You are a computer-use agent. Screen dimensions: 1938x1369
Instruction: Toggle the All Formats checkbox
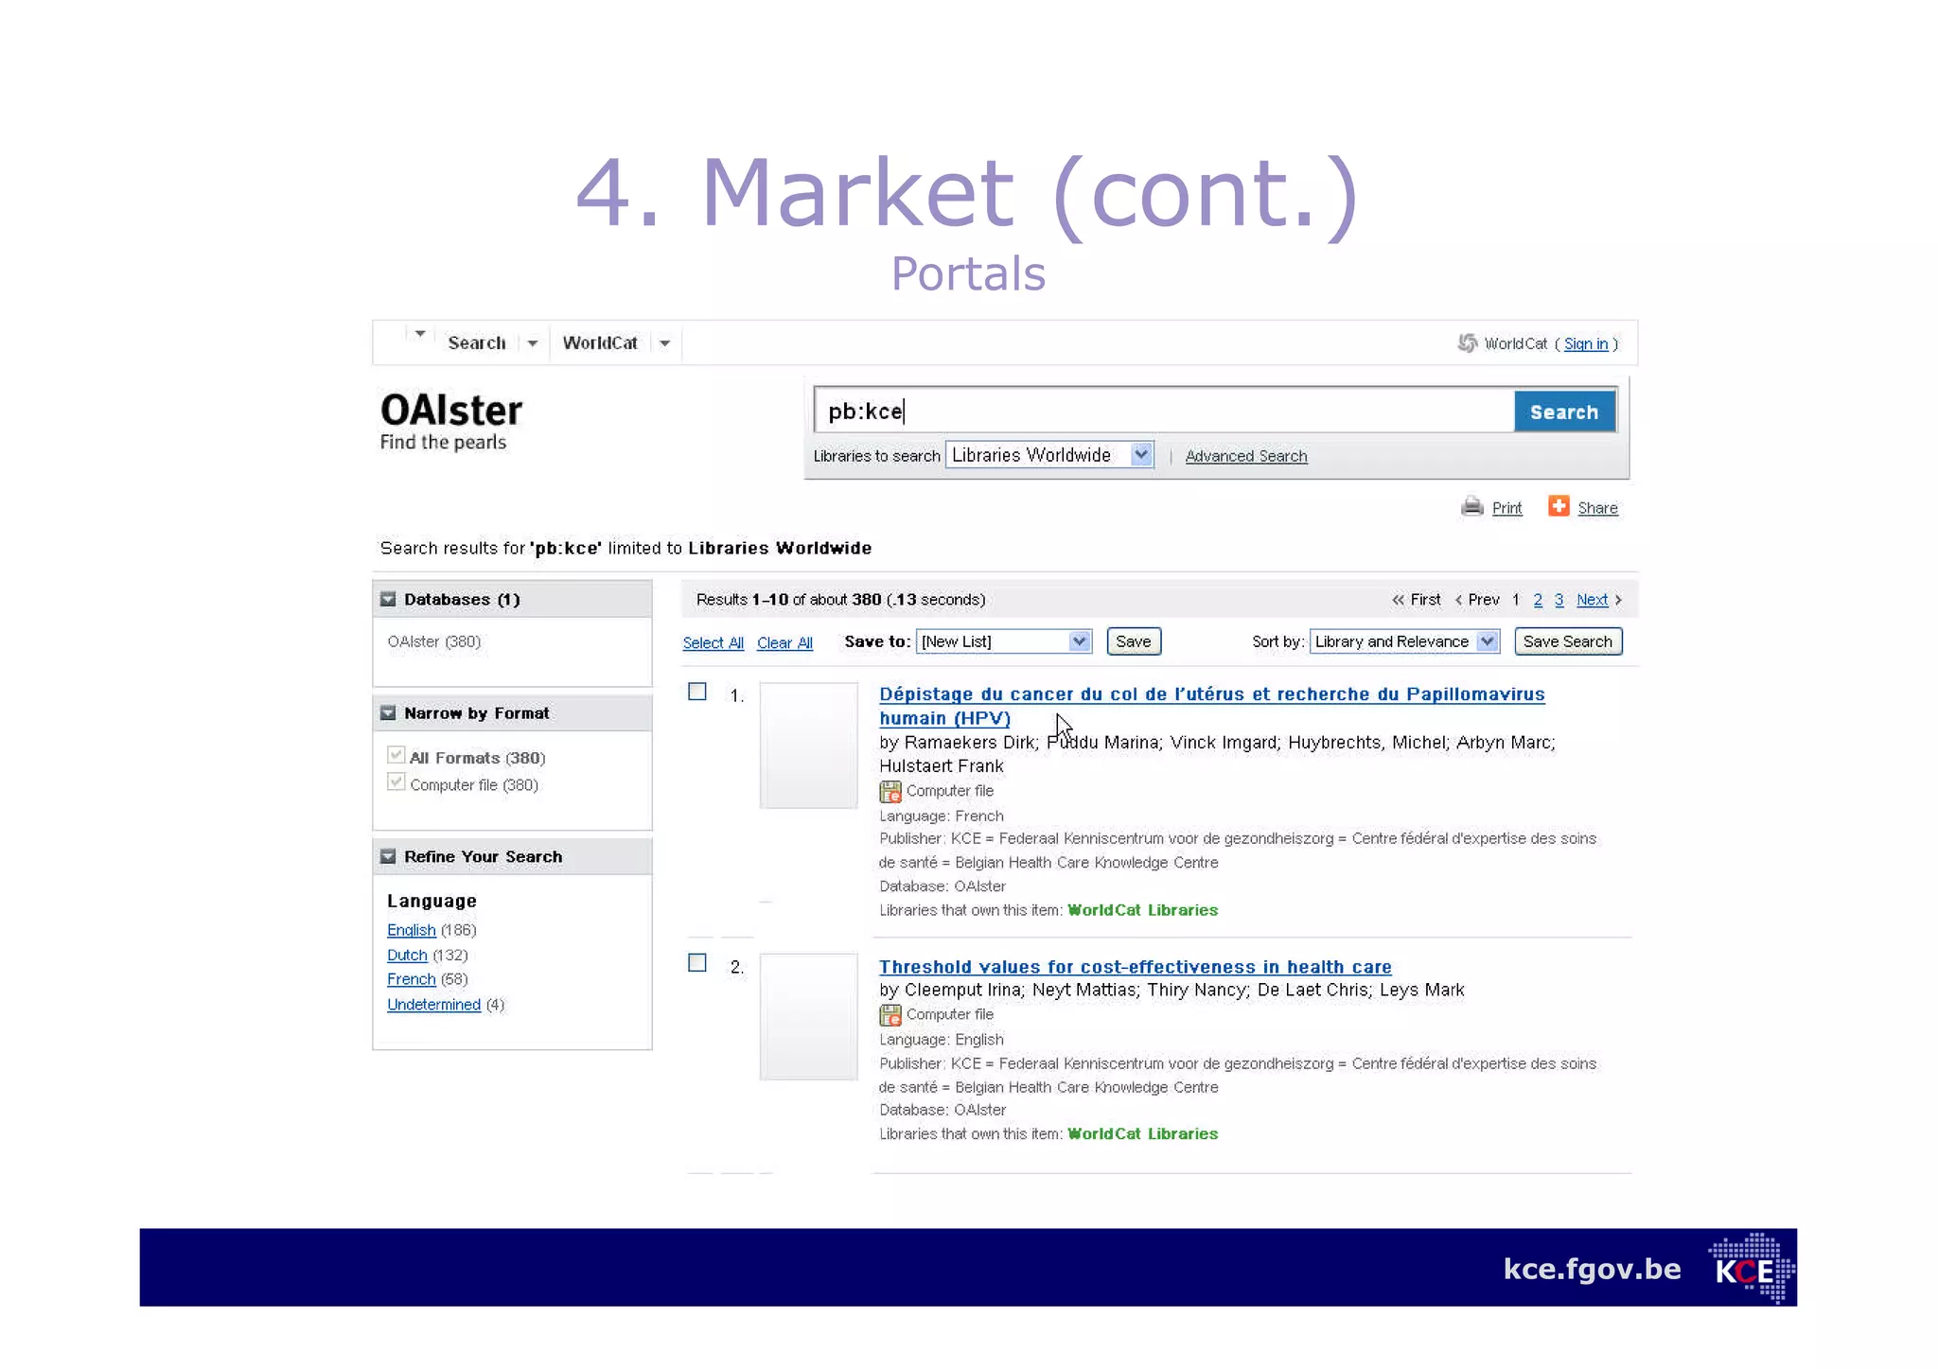pyautogui.click(x=396, y=755)
